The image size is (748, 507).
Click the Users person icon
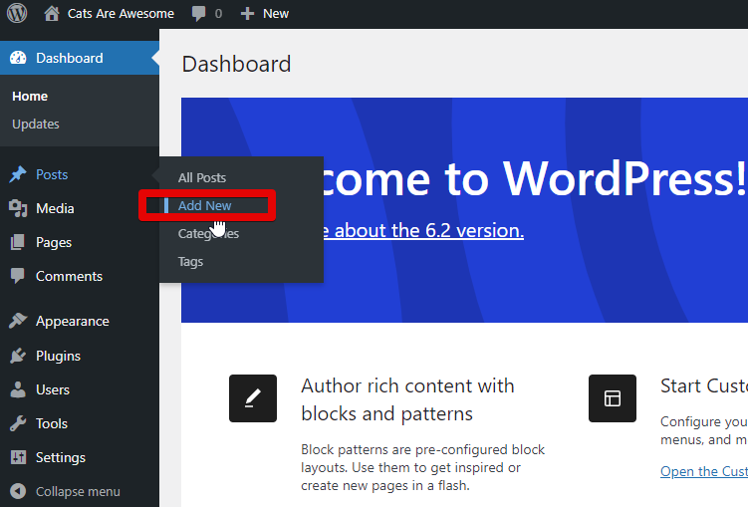[x=18, y=389]
